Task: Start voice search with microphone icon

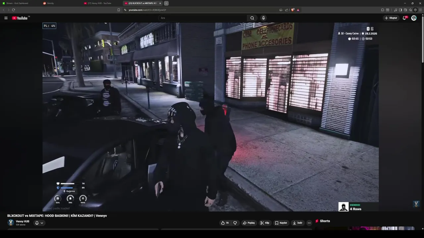Action: (x=263, y=18)
